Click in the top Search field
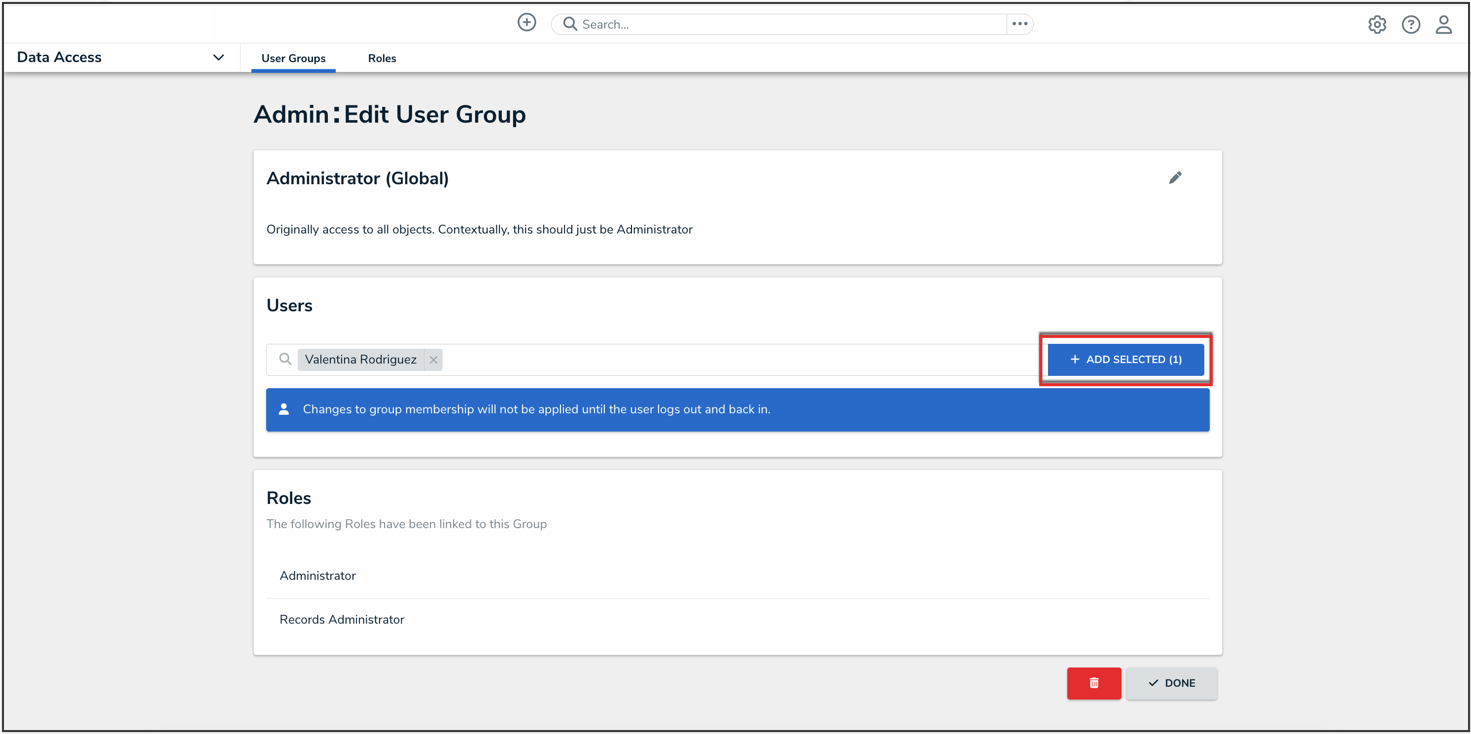Image resolution: width=1471 pixels, height=734 pixels. click(788, 25)
